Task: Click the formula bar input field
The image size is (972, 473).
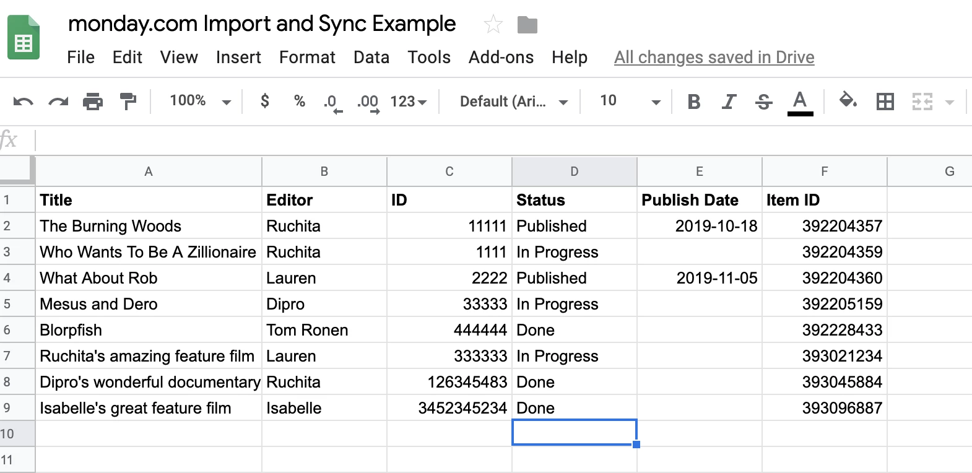Action: coord(495,141)
